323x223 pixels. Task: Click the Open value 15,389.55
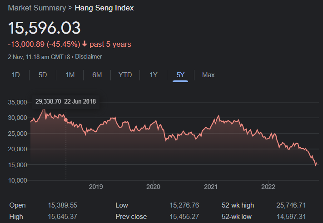[63, 205]
